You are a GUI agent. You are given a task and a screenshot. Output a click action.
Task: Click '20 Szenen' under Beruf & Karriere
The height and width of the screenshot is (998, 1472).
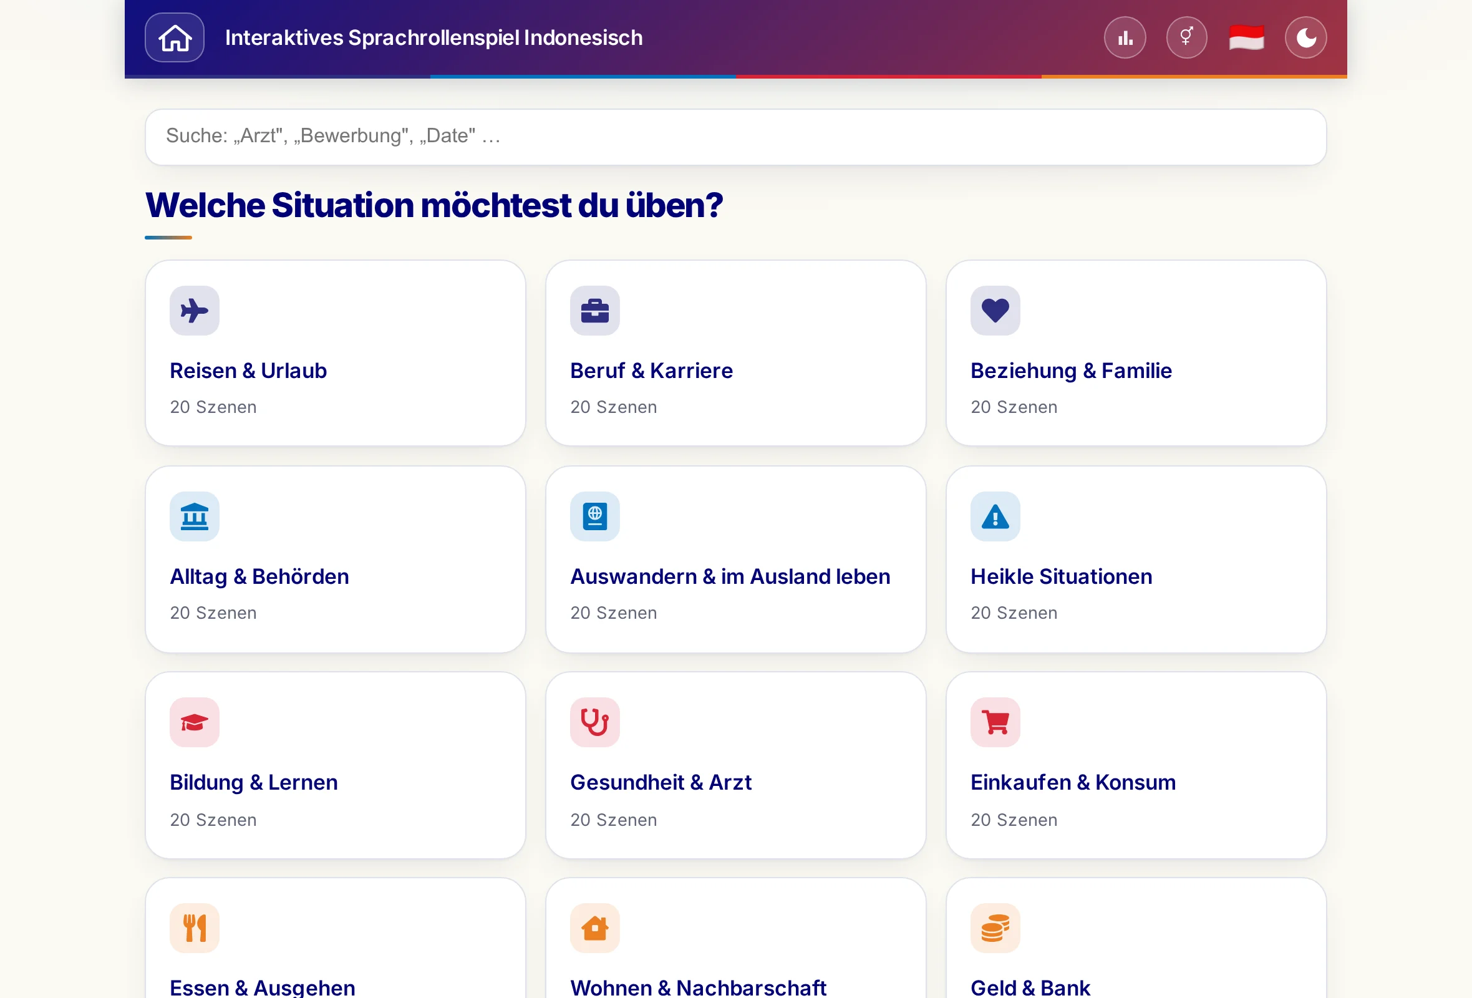pos(613,407)
